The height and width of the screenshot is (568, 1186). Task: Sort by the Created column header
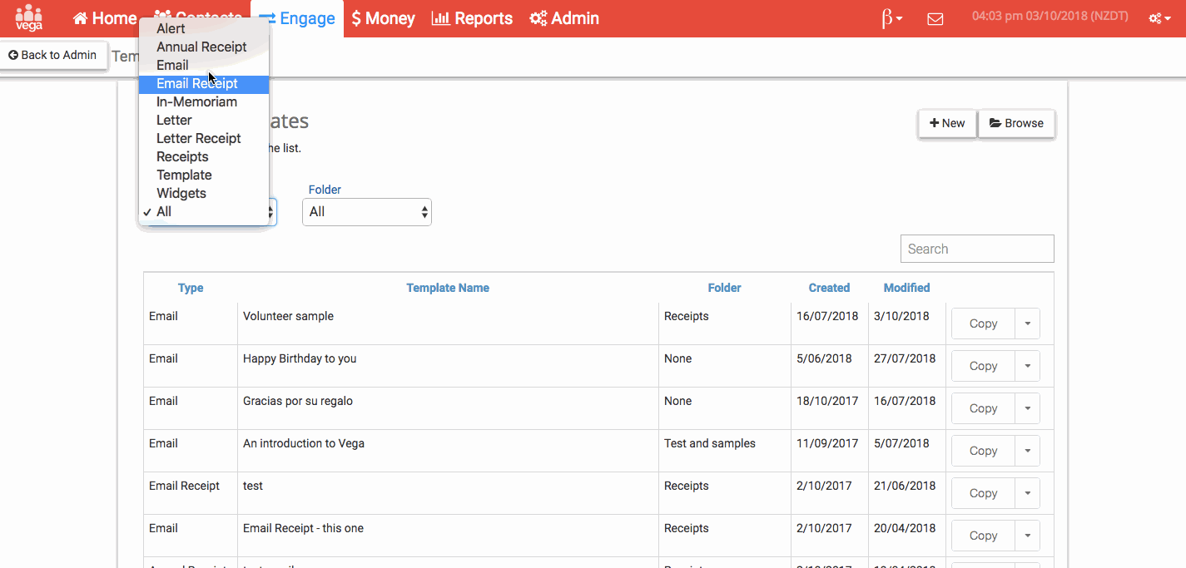tap(829, 288)
